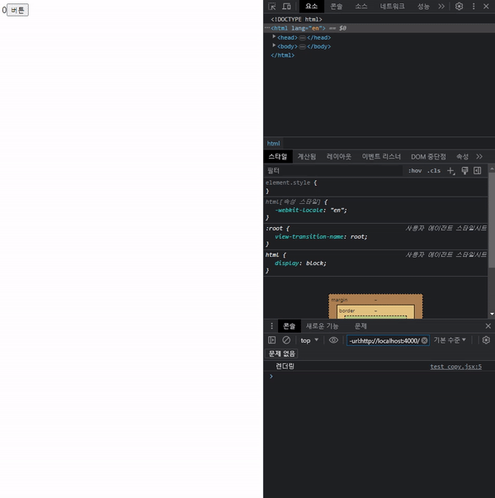Switch to the 스타일 pane tab
495x498 pixels.
(278, 157)
